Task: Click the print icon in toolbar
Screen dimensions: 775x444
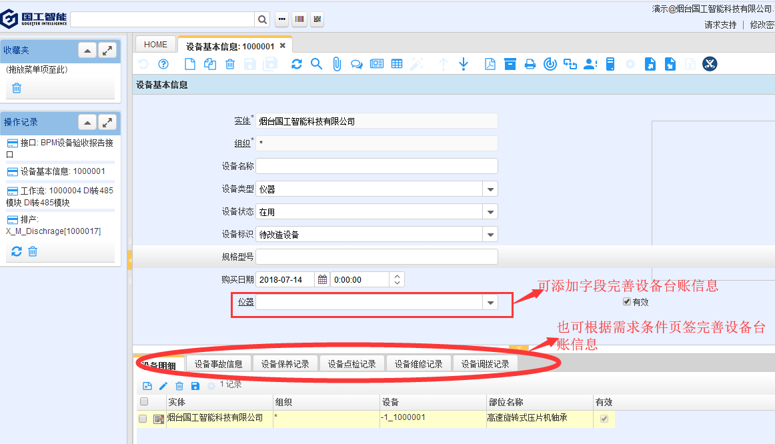Action: pyautogui.click(x=530, y=64)
